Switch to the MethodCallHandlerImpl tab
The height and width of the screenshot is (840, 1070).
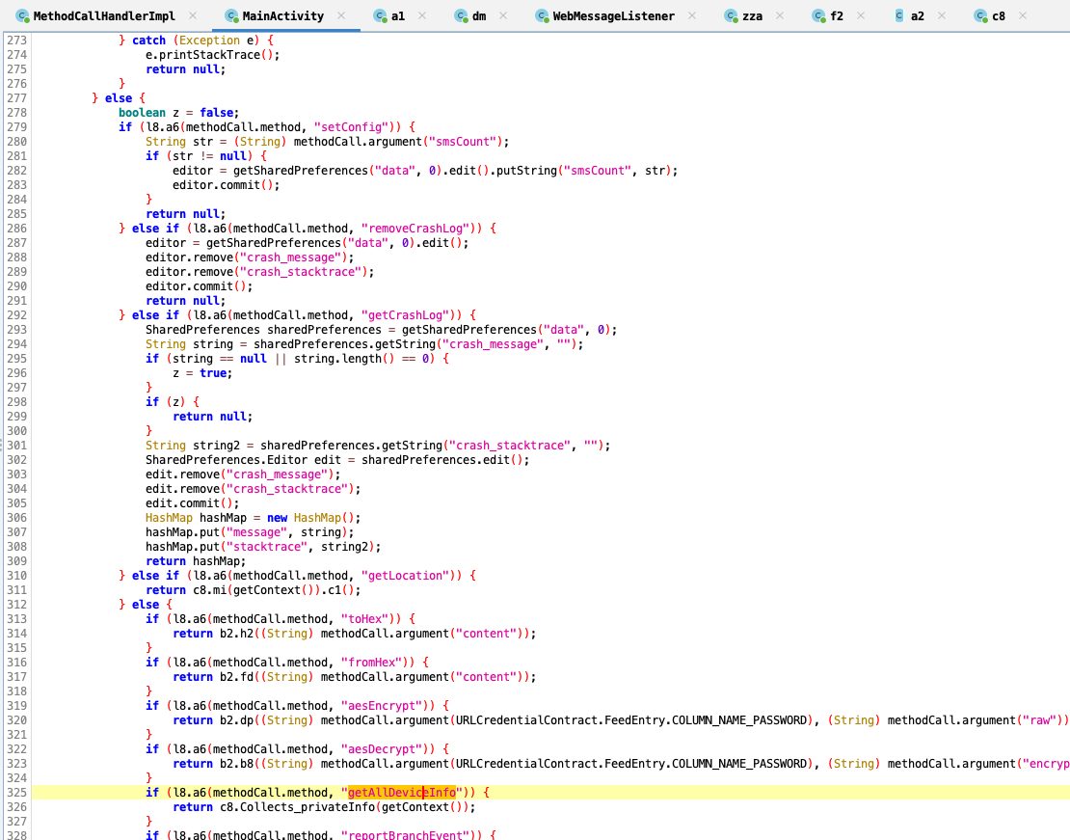104,15
